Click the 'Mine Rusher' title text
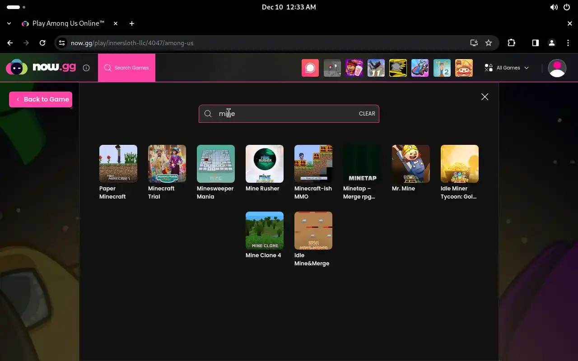 point(262,189)
